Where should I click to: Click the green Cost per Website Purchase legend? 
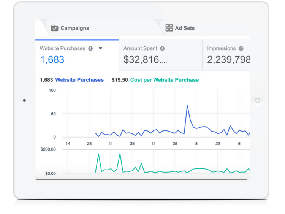[164, 80]
